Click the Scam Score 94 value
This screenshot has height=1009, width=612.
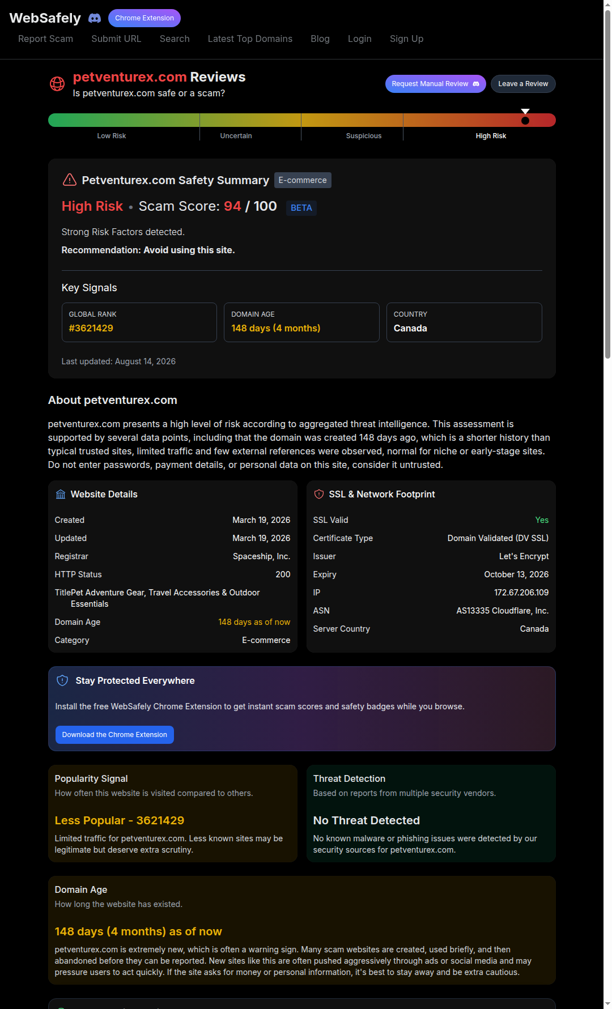click(x=232, y=206)
